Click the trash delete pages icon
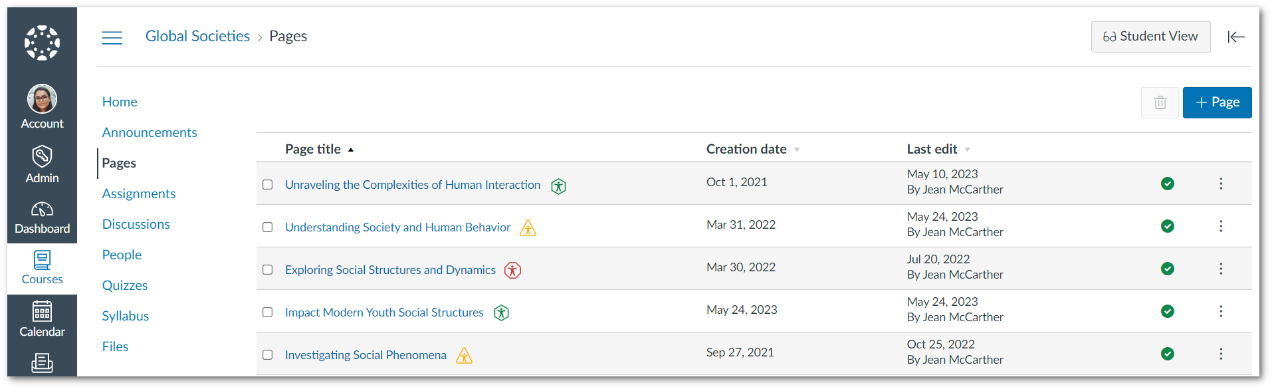The width and height of the screenshot is (1272, 389). pyautogui.click(x=1160, y=102)
